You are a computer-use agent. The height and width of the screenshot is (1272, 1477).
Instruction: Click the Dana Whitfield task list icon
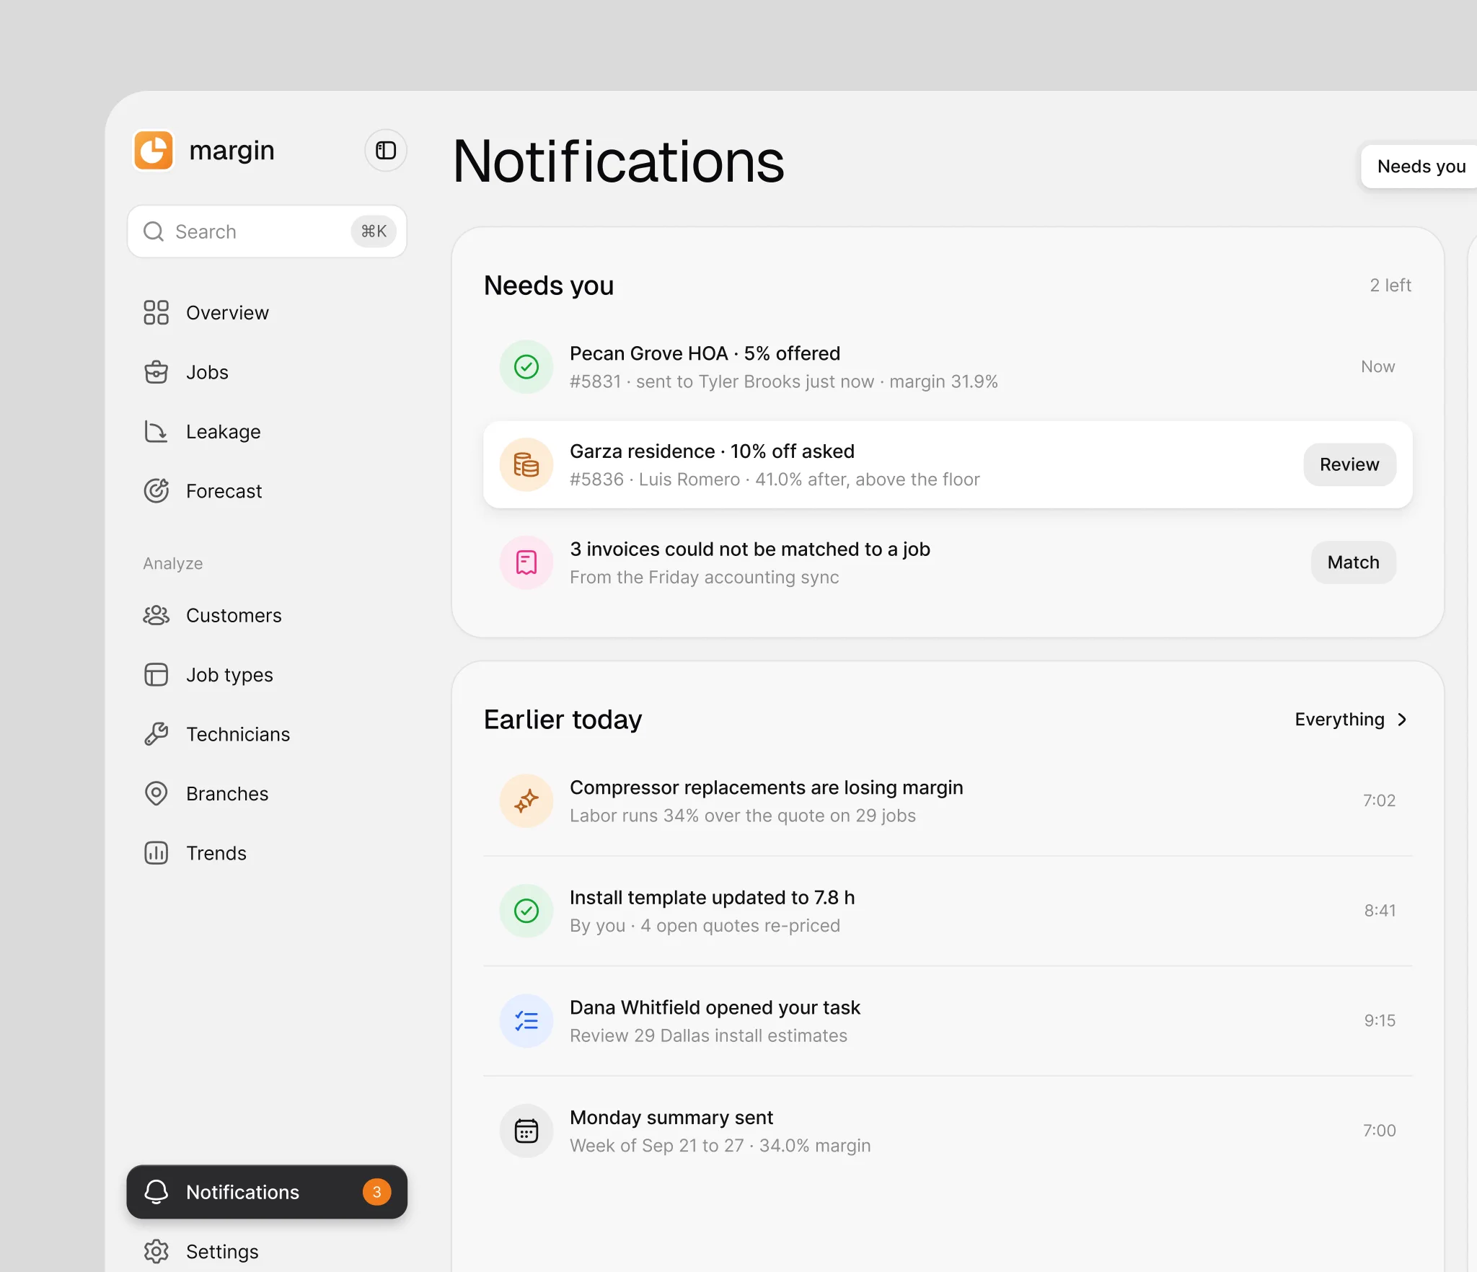point(526,1021)
